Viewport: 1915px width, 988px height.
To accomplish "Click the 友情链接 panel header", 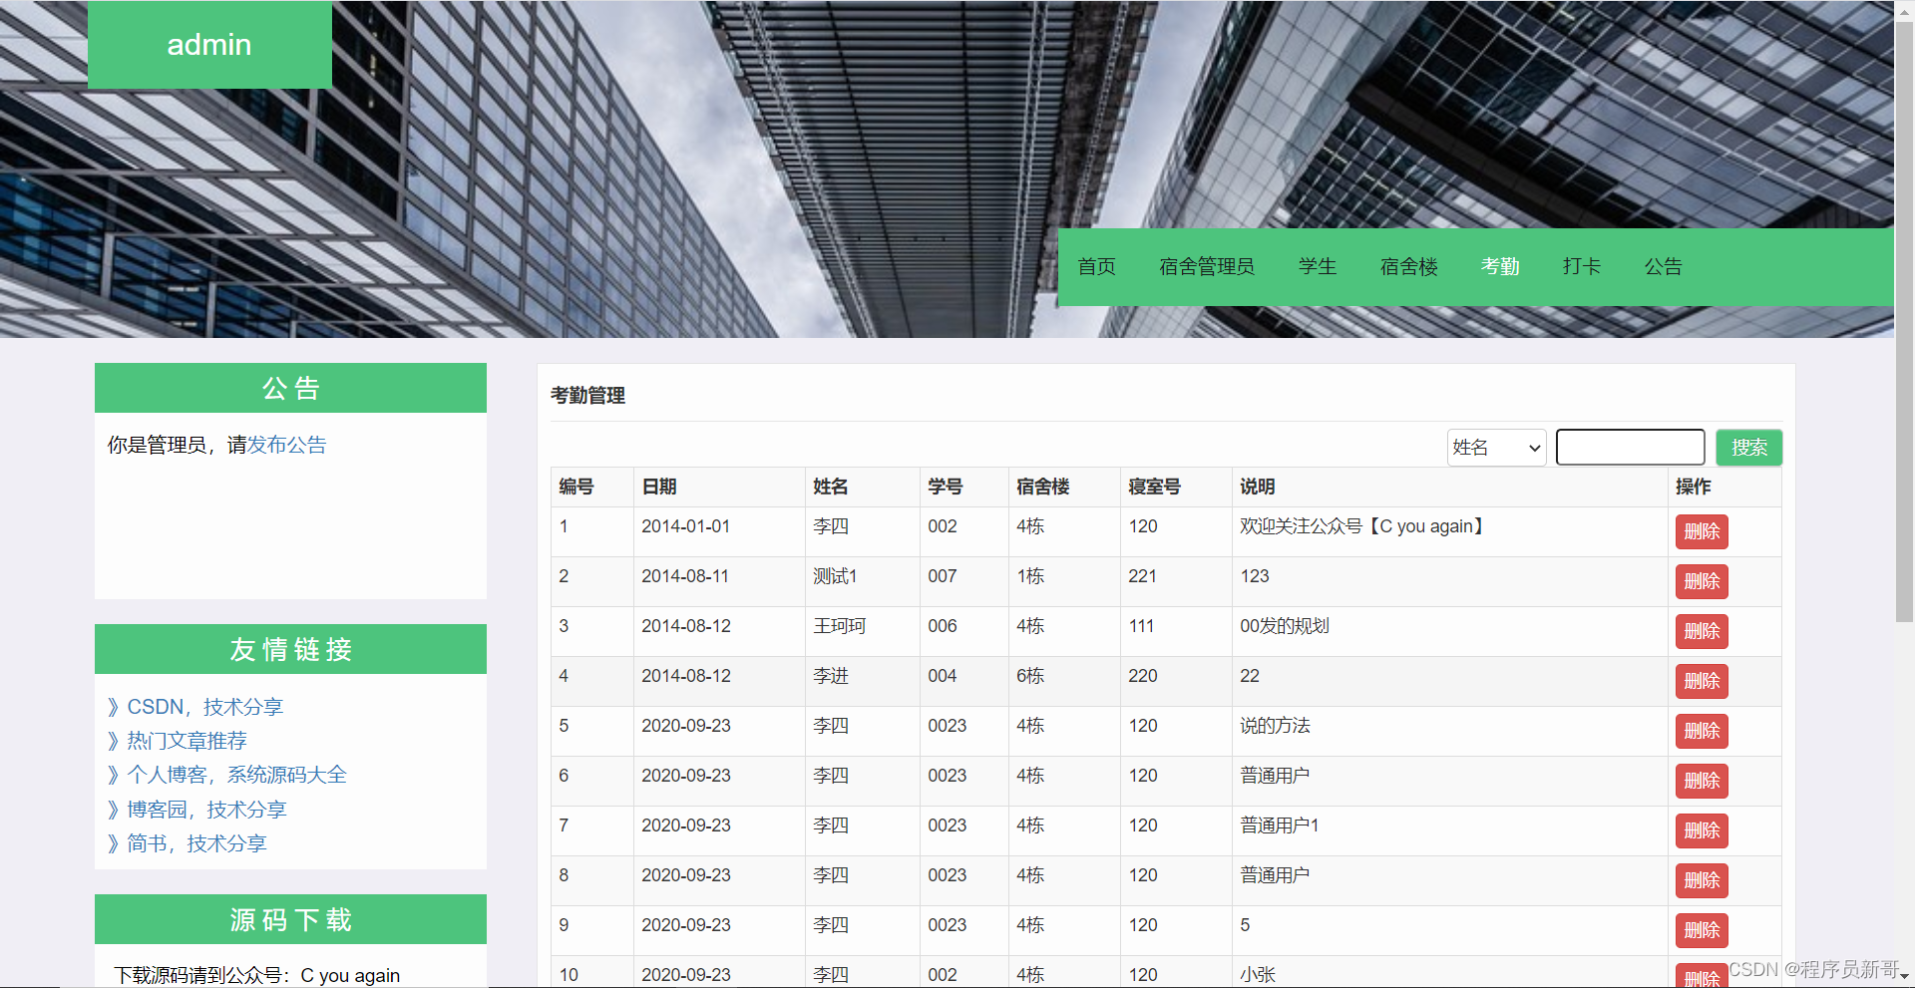I will (290, 649).
